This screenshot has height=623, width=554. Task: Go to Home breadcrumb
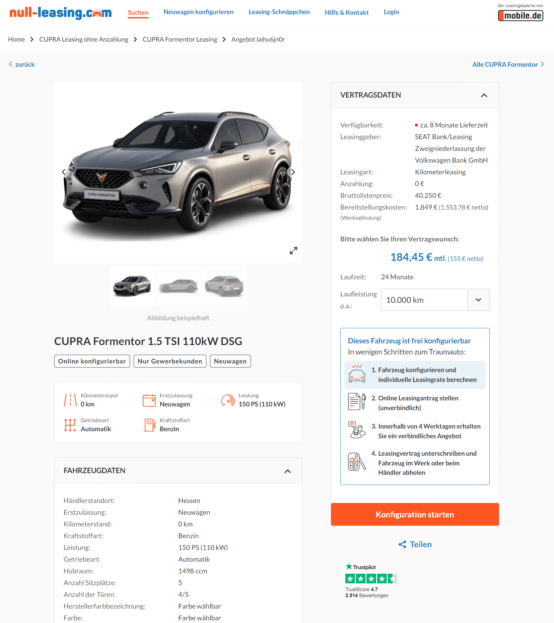[x=16, y=39]
